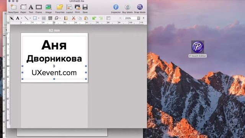
Task: Click the green undo arrow icon
Action: tap(94, 18)
